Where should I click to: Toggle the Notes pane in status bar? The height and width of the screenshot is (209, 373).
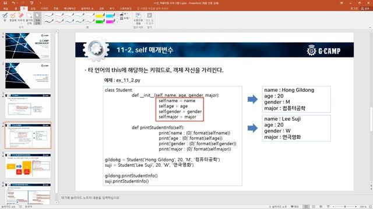pyautogui.click(x=277, y=207)
